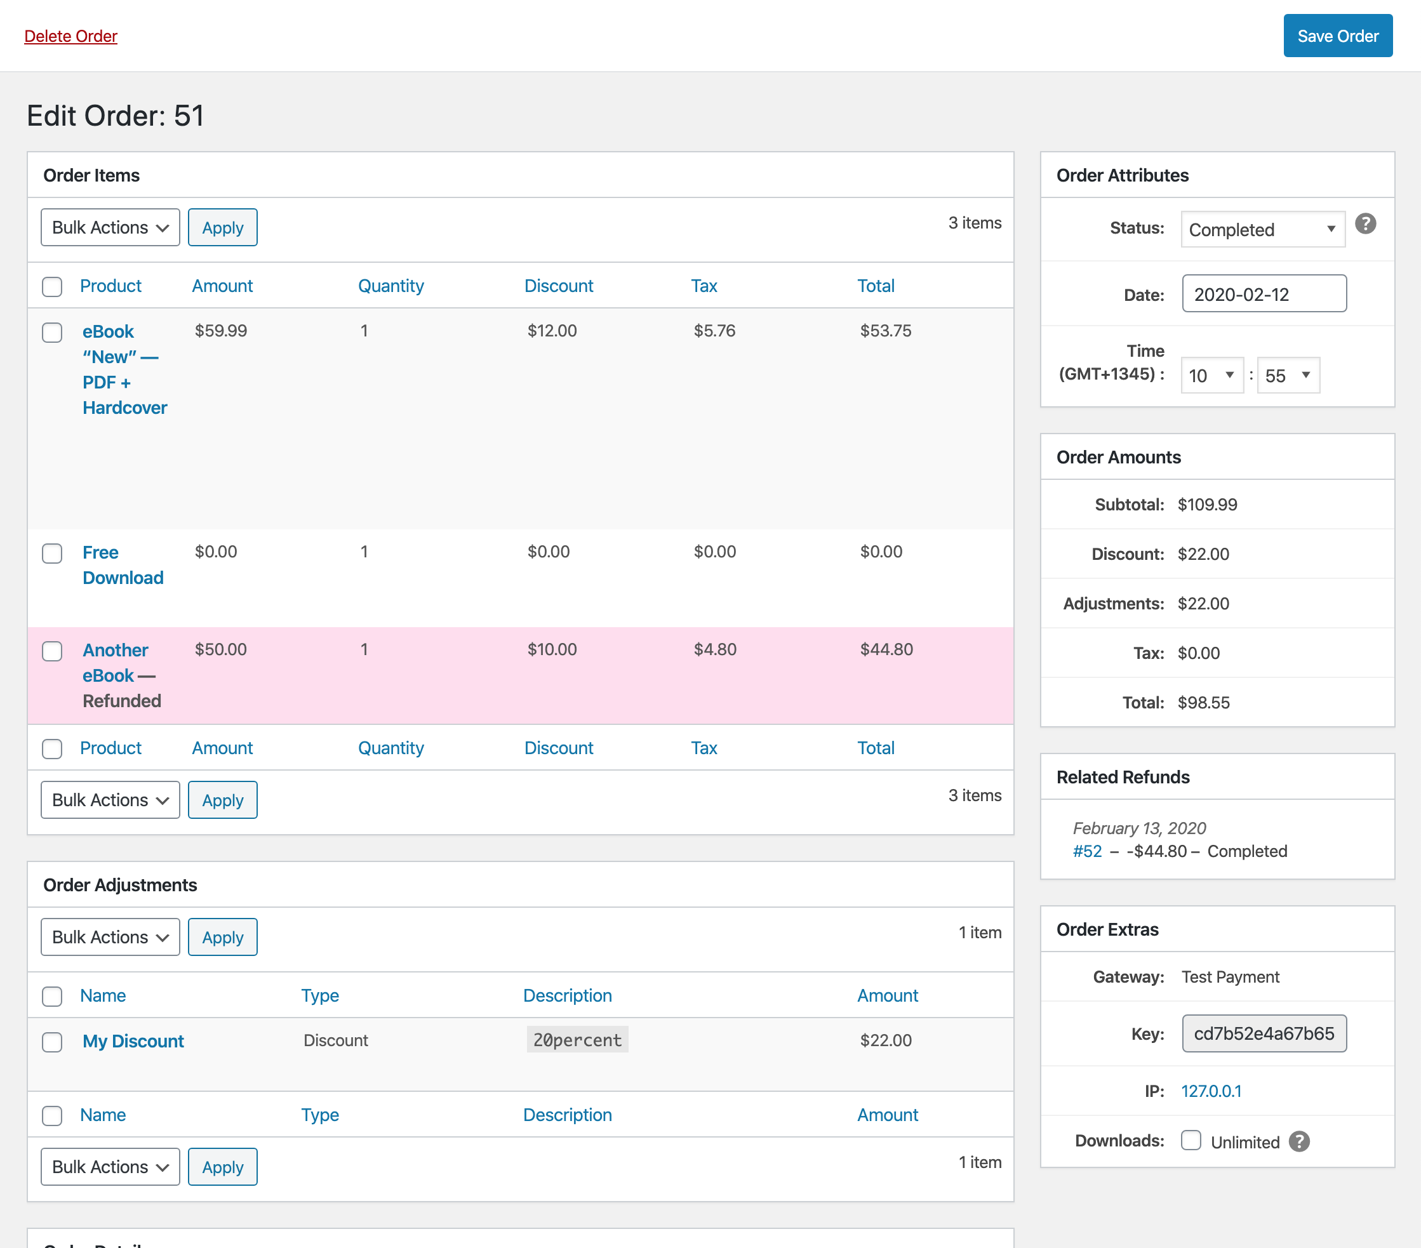
Task: Click the $98.55 order Total value
Action: [1203, 703]
